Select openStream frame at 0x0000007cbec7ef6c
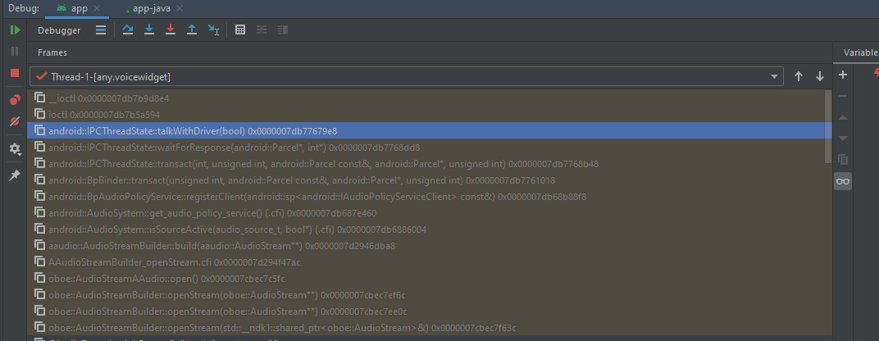The image size is (879, 341). [x=426, y=295]
